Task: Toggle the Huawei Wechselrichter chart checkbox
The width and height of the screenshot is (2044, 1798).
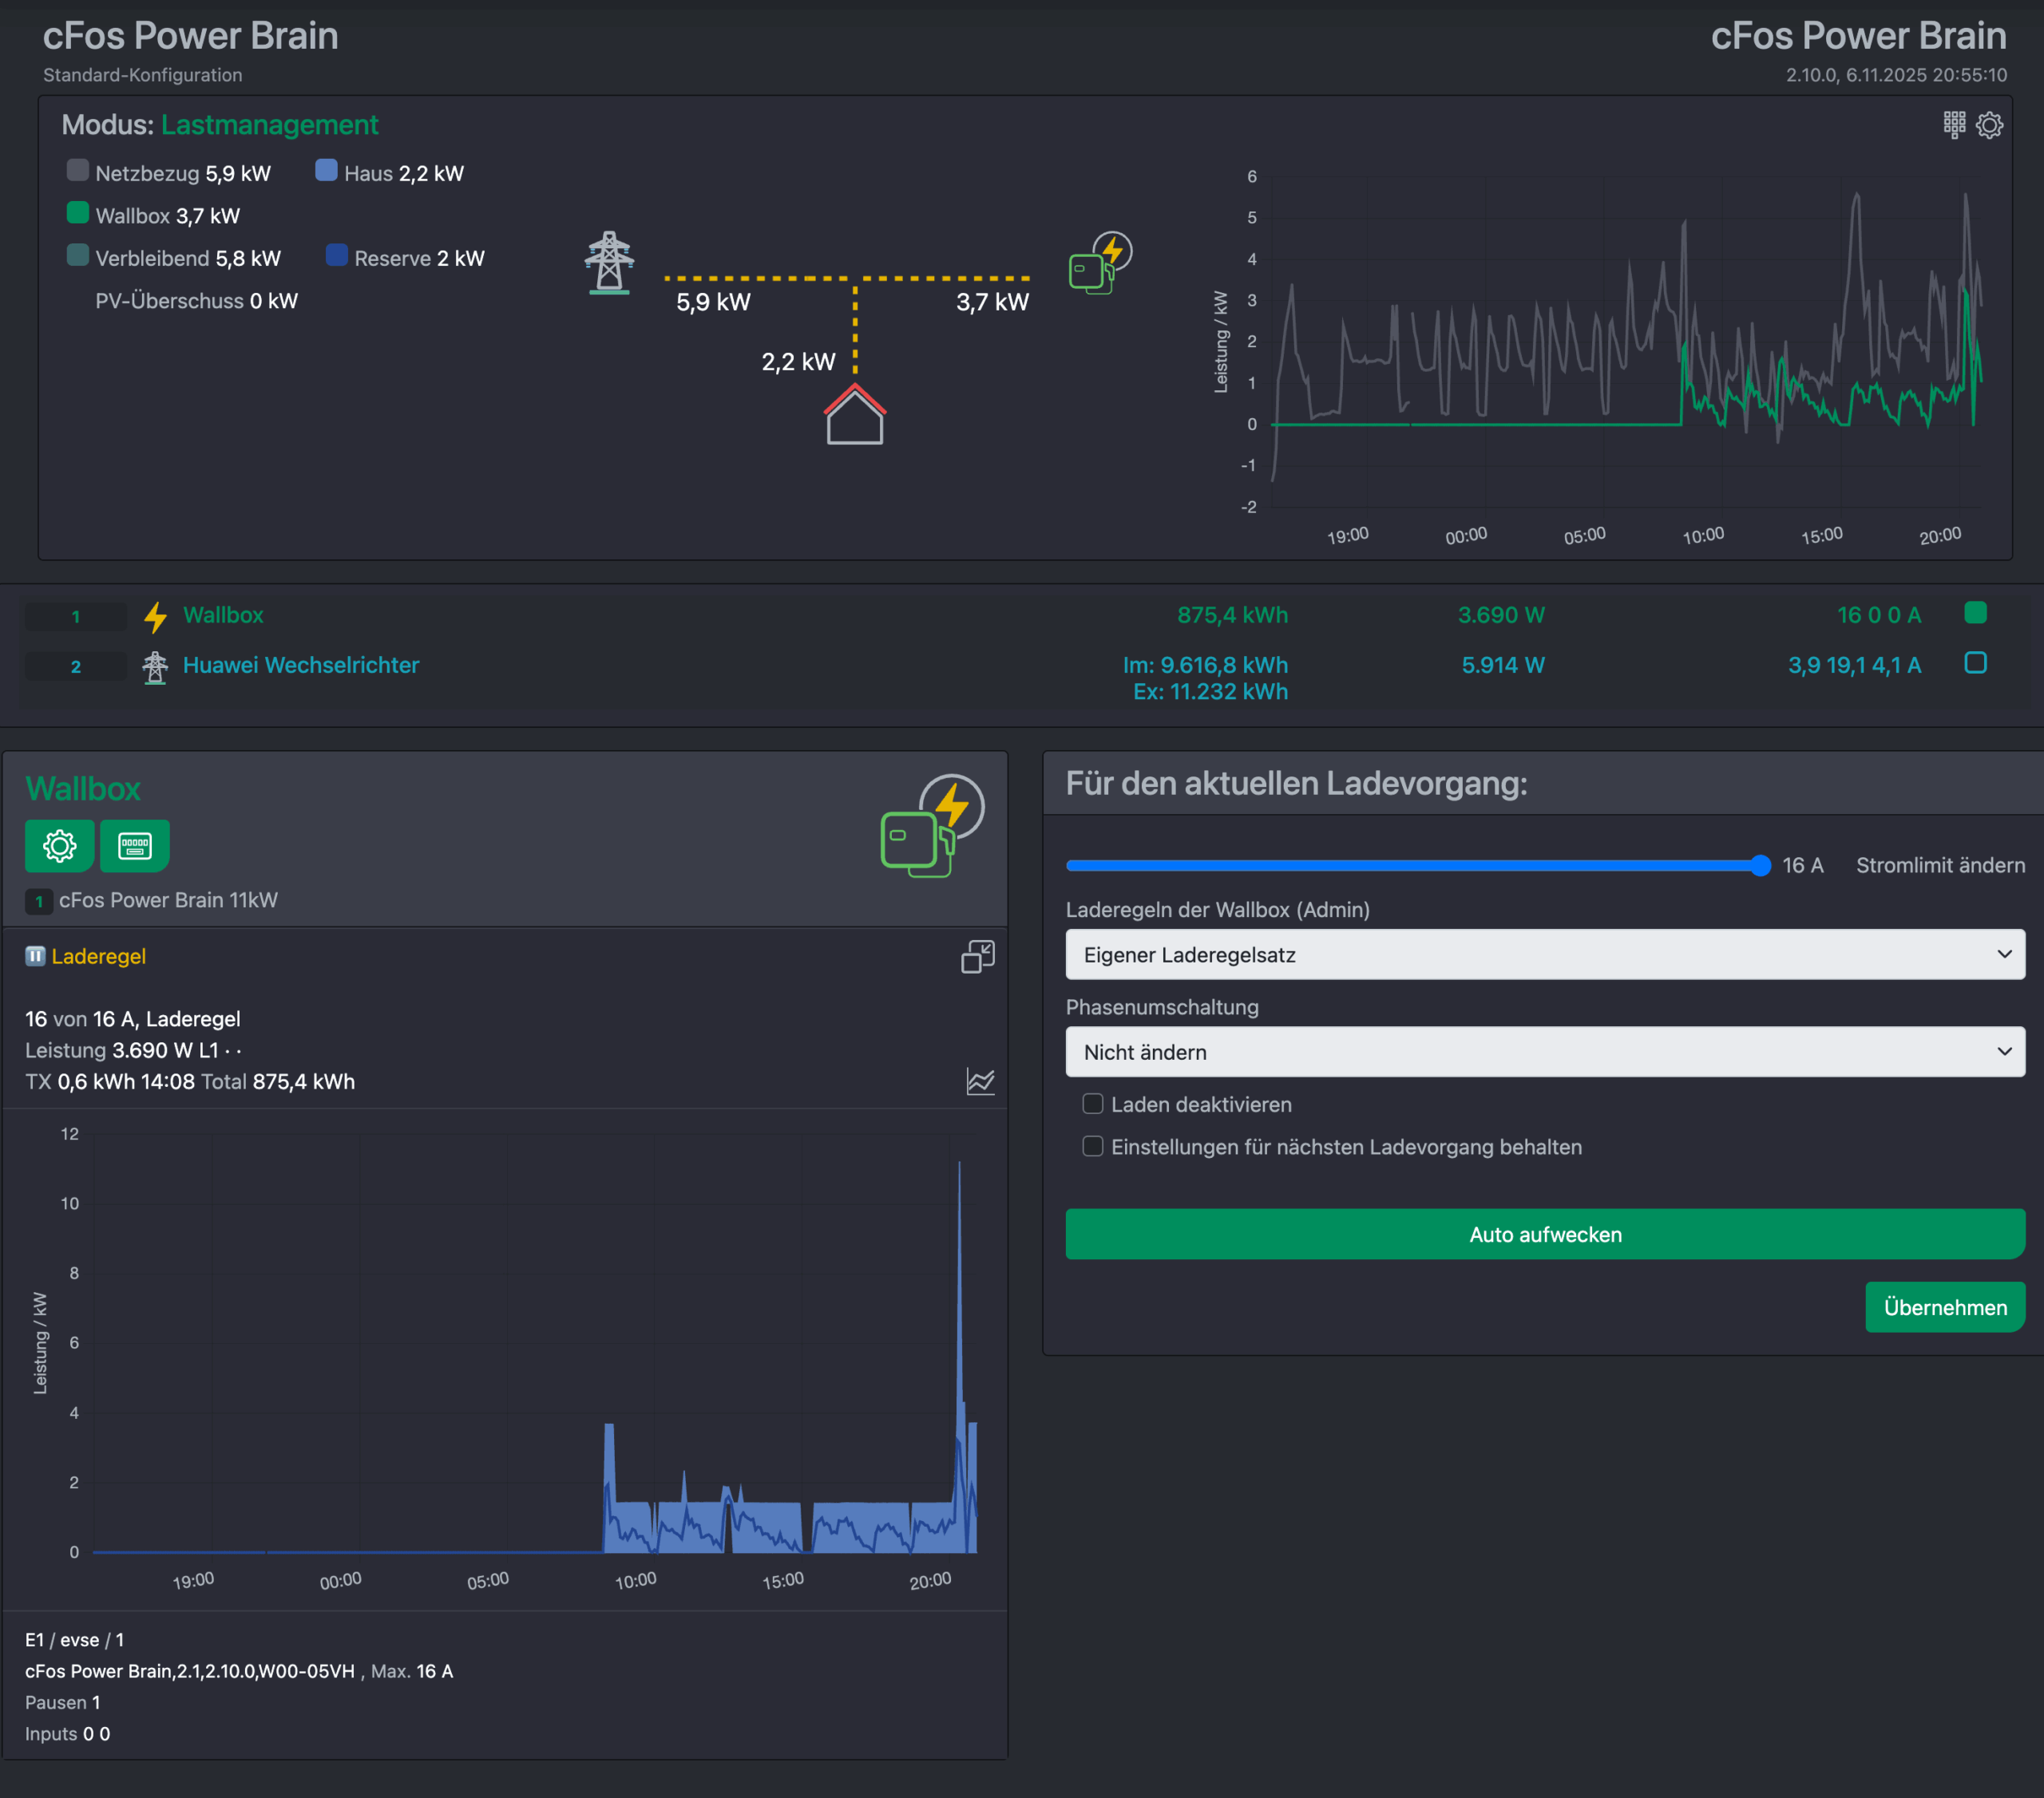Action: (x=1975, y=662)
